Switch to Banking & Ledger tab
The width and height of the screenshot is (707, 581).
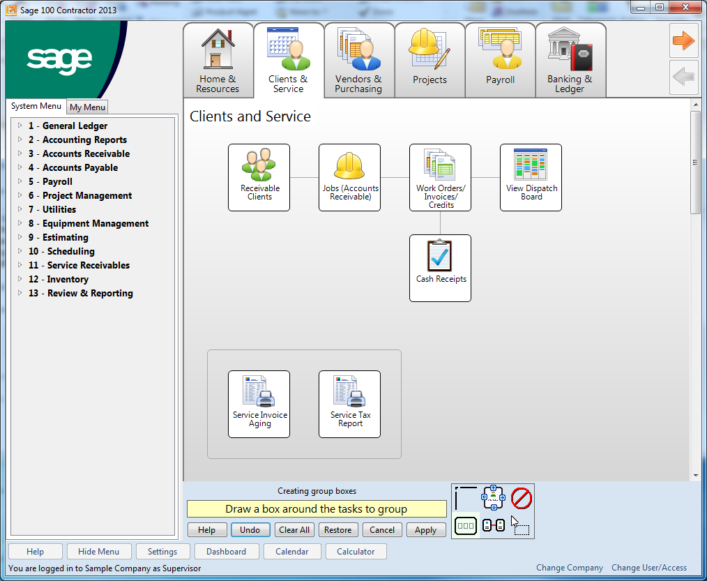point(570,60)
